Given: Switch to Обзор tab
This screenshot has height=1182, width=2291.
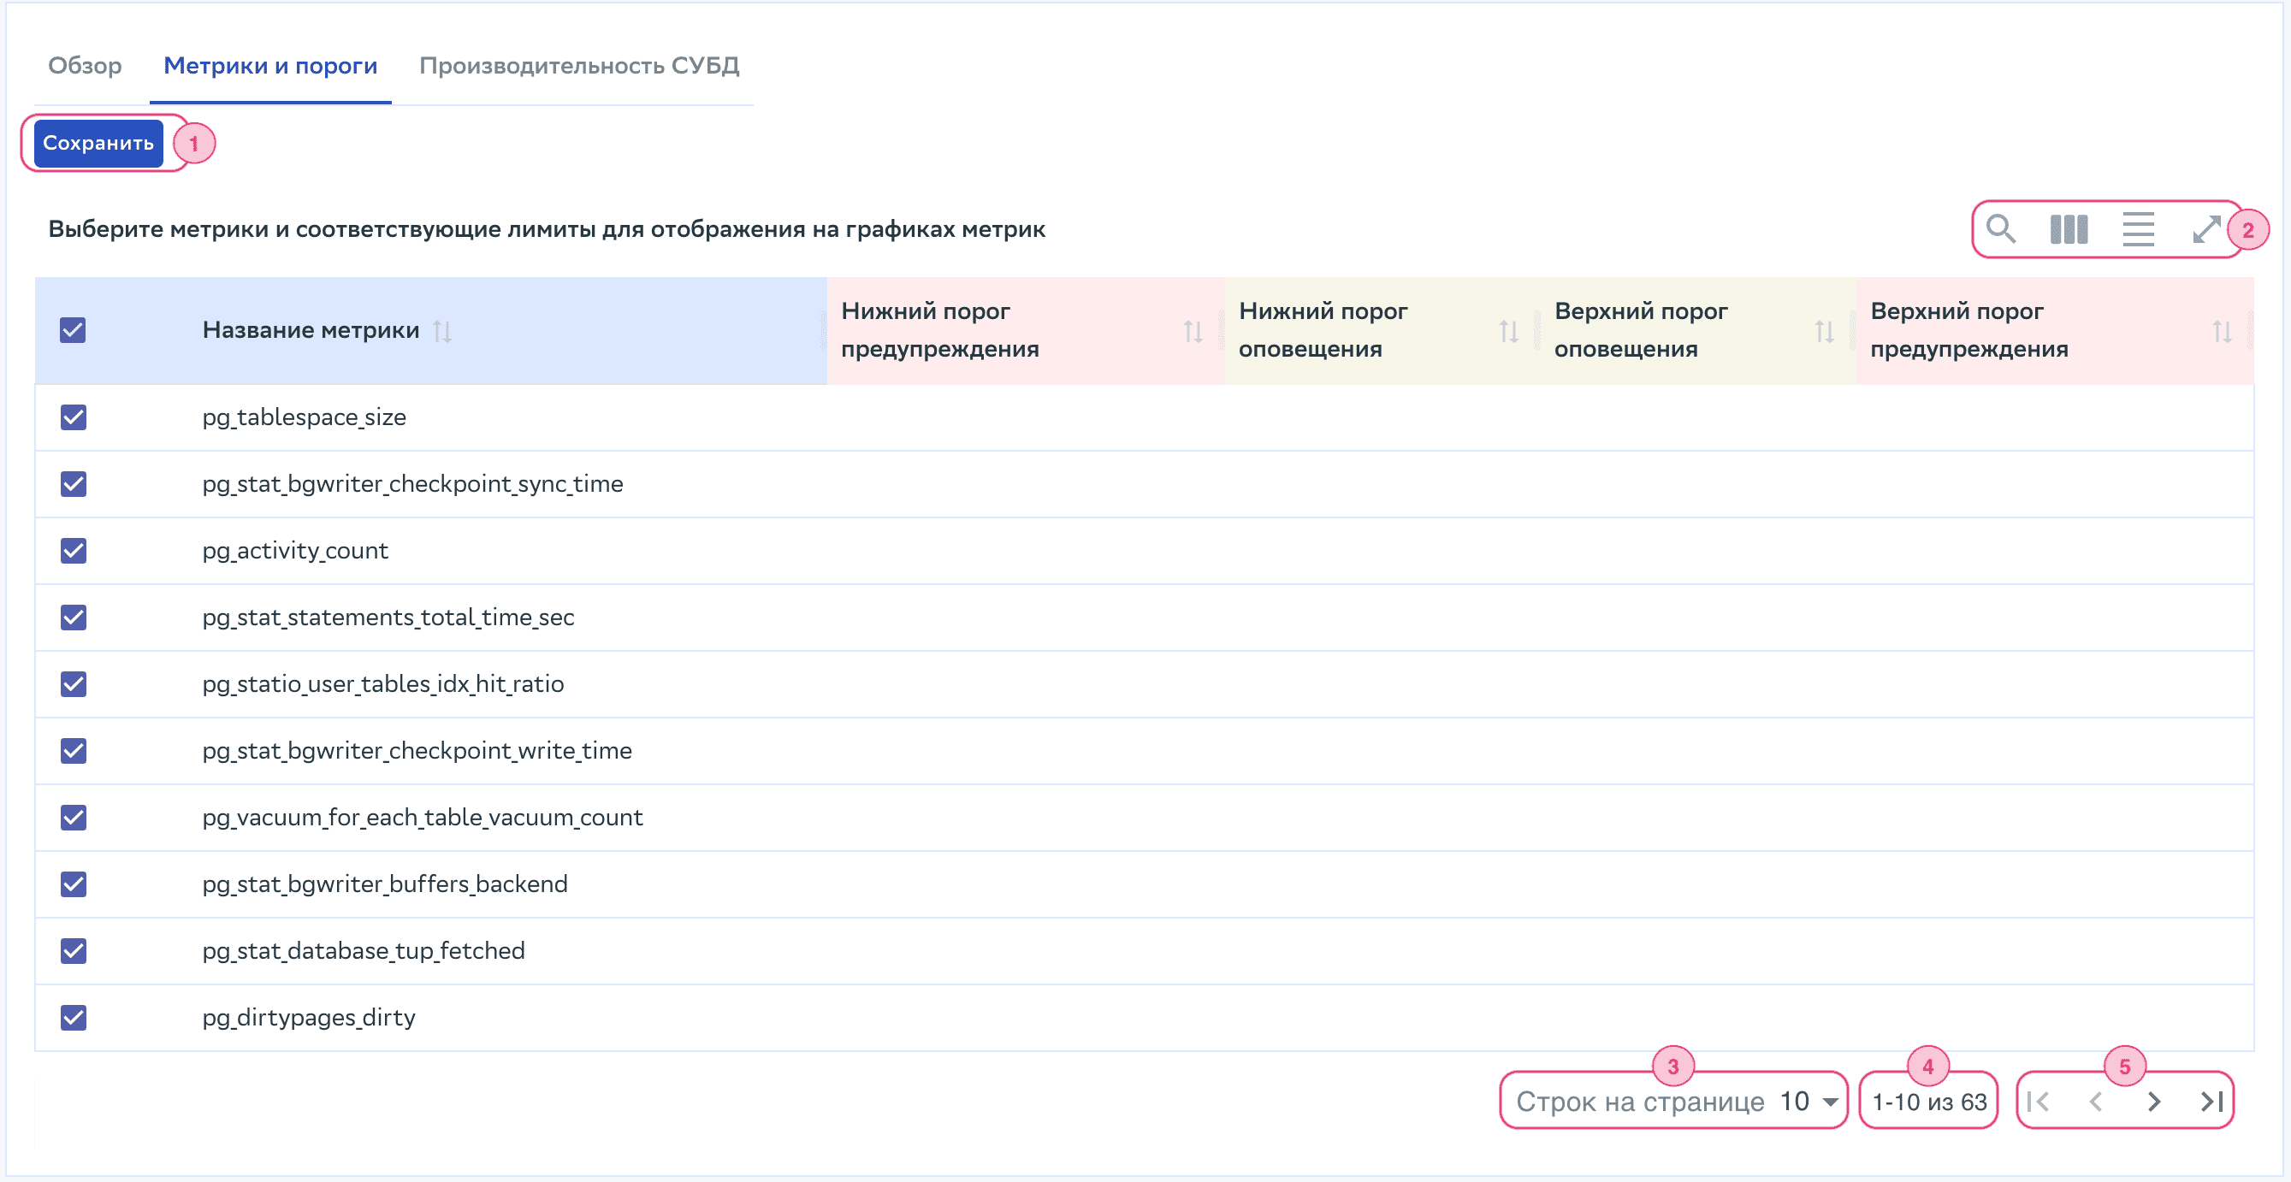Looking at the screenshot, I should tap(85, 66).
